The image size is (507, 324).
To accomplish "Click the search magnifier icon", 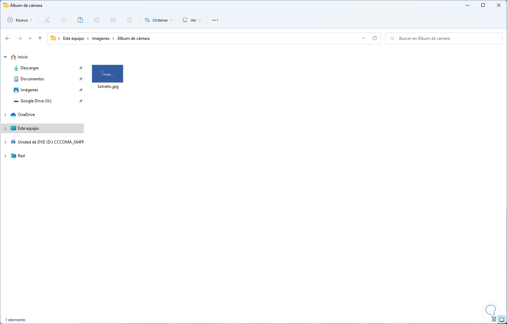I will pos(392,38).
